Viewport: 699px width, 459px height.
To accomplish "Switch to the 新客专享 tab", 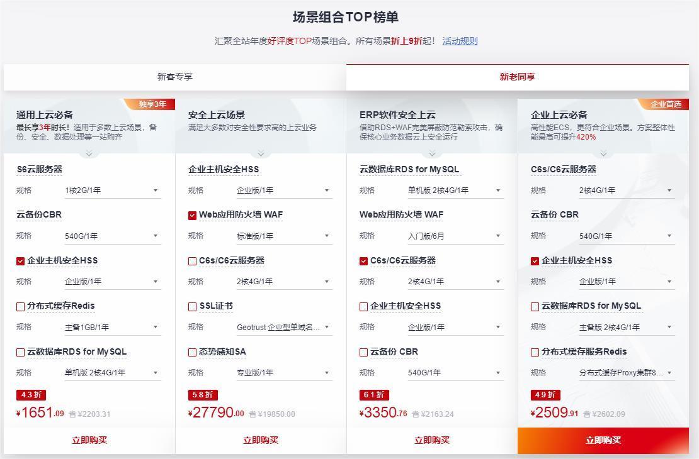I will tap(175, 77).
